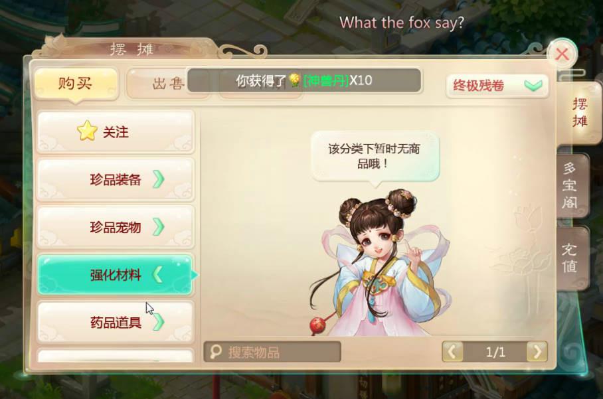This screenshot has height=399, width=603.
Task: Close the 摆摊 window with red X
Action: tap(562, 54)
